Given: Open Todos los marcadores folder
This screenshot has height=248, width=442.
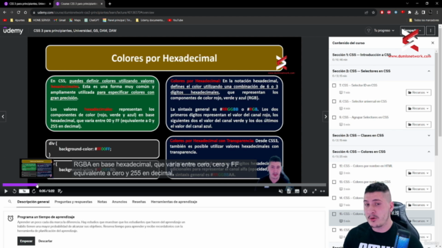Looking at the screenshot, I should (424, 20).
